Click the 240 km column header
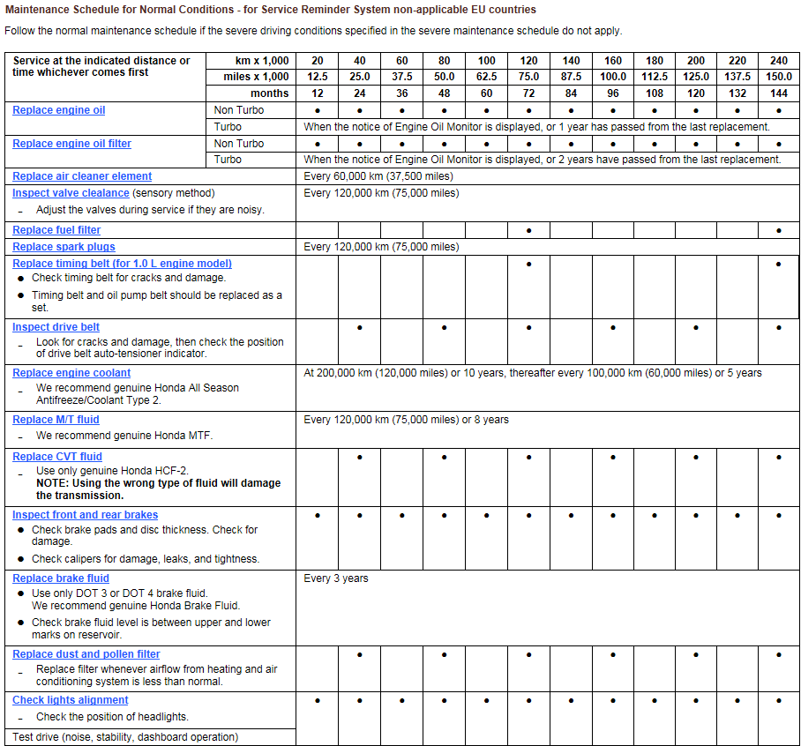 (x=779, y=61)
